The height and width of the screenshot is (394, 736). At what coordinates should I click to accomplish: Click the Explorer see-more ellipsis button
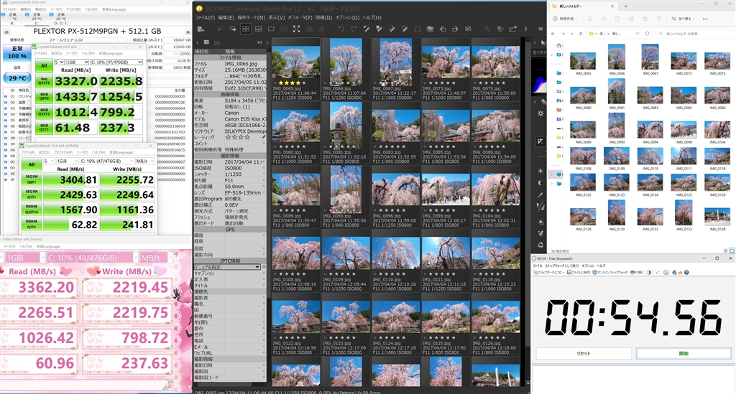click(x=705, y=19)
